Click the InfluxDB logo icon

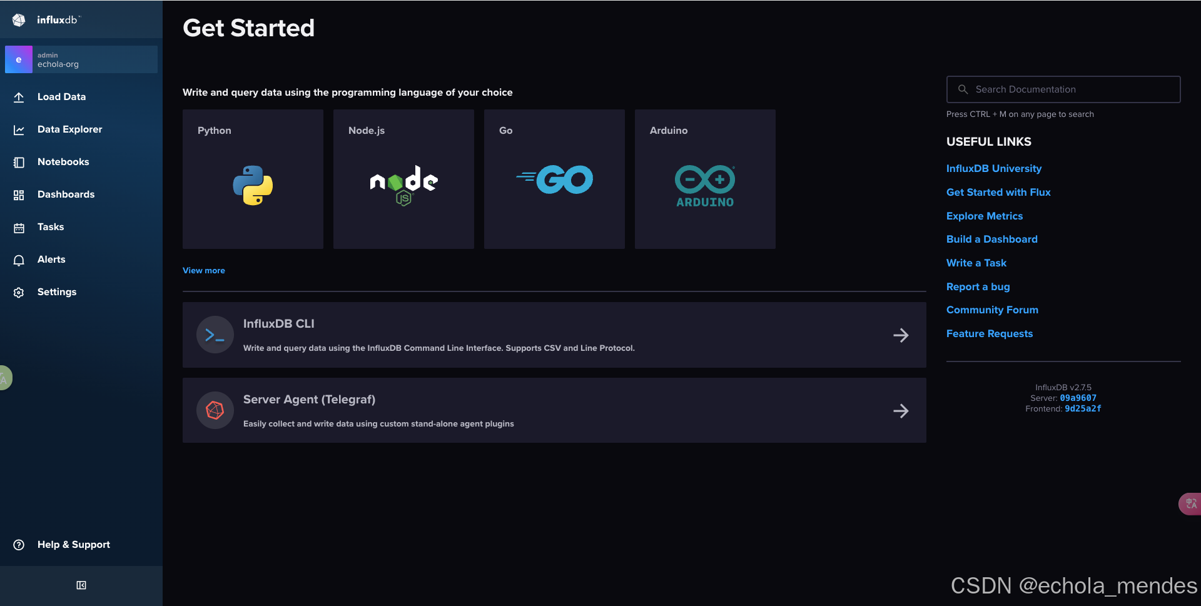click(x=19, y=20)
